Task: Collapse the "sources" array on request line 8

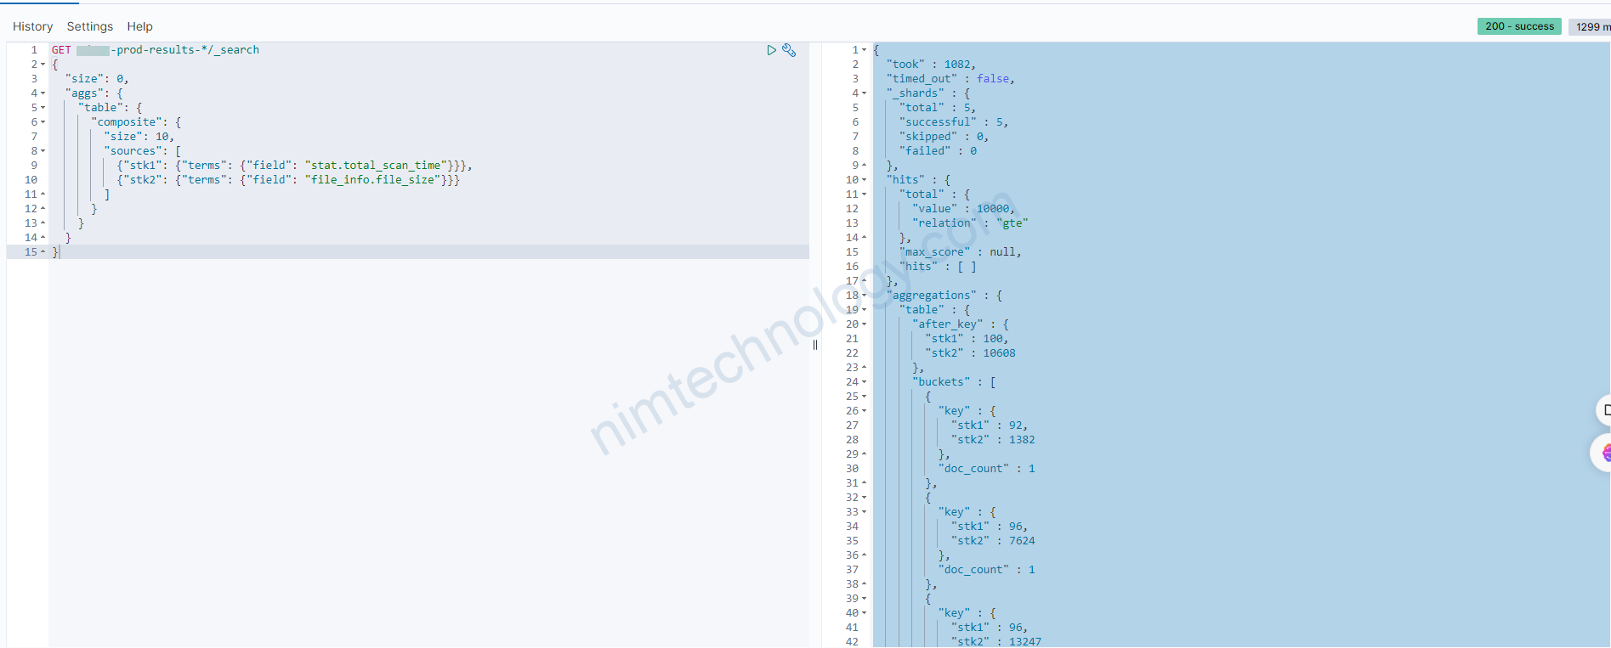Action: [43, 151]
